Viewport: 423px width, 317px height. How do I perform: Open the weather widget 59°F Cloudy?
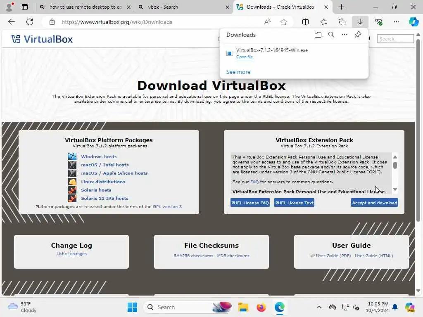22,307
